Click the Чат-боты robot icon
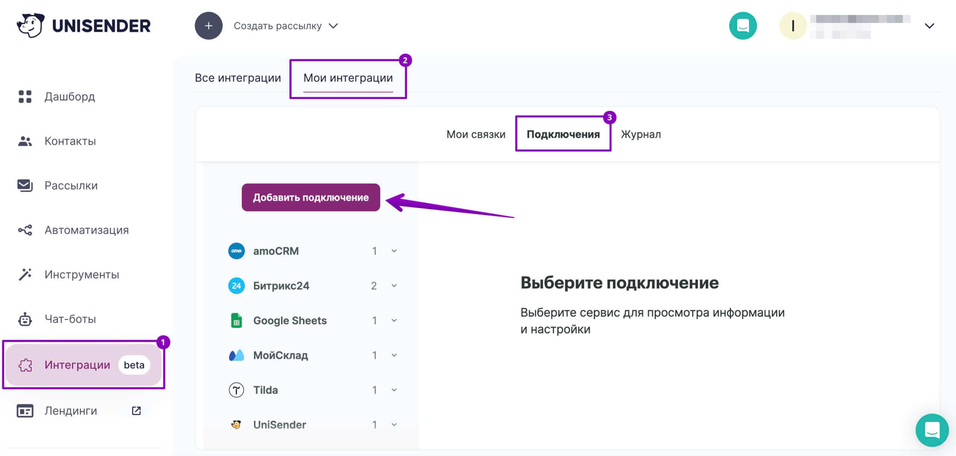This screenshot has width=956, height=456. [x=25, y=319]
